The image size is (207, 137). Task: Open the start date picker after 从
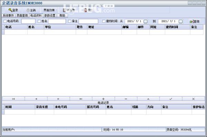[146, 21]
